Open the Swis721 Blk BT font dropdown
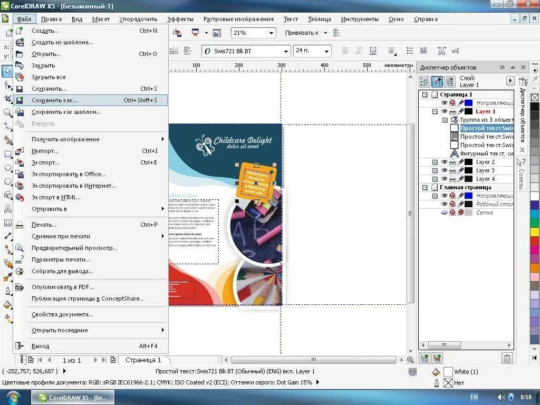This screenshot has width=540, height=405. [x=285, y=51]
